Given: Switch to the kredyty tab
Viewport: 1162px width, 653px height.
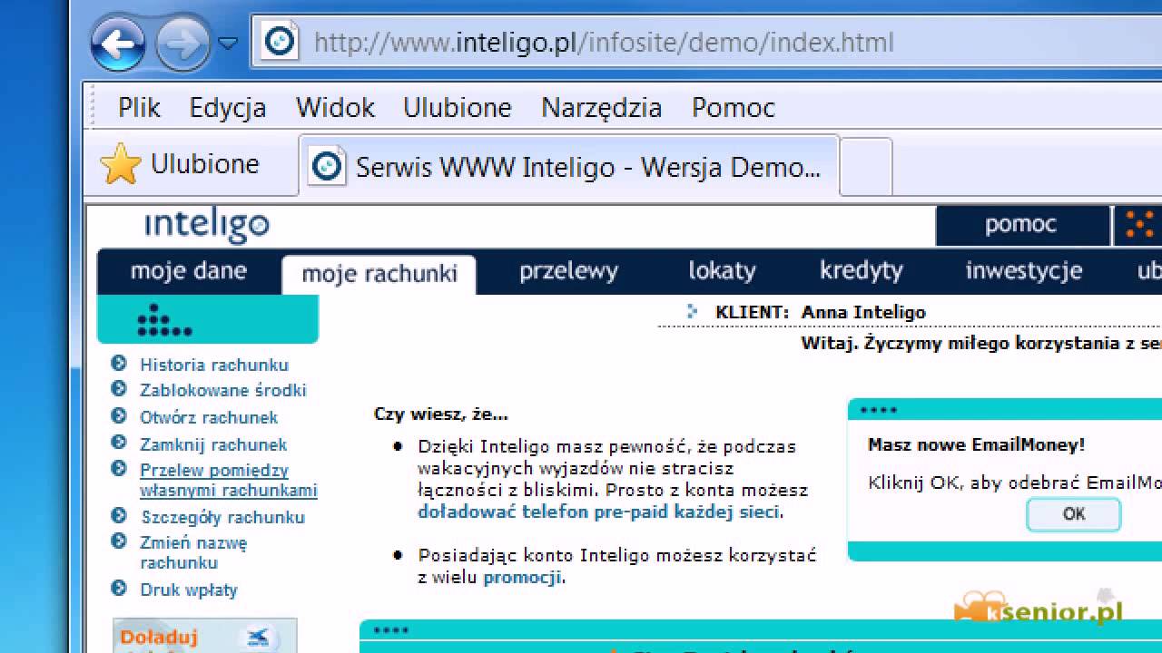Looking at the screenshot, I should click(862, 270).
